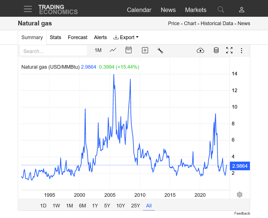The height and width of the screenshot is (218, 268).
Task: Open the chart settings gear
Action: tap(240, 195)
